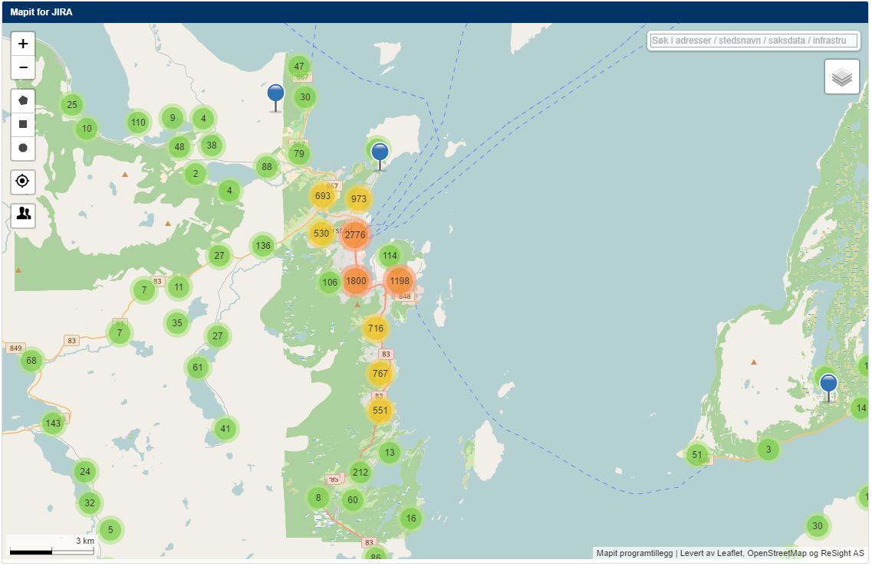Click the green 143 cluster marker
872x566 pixels.
click(53, 424)
